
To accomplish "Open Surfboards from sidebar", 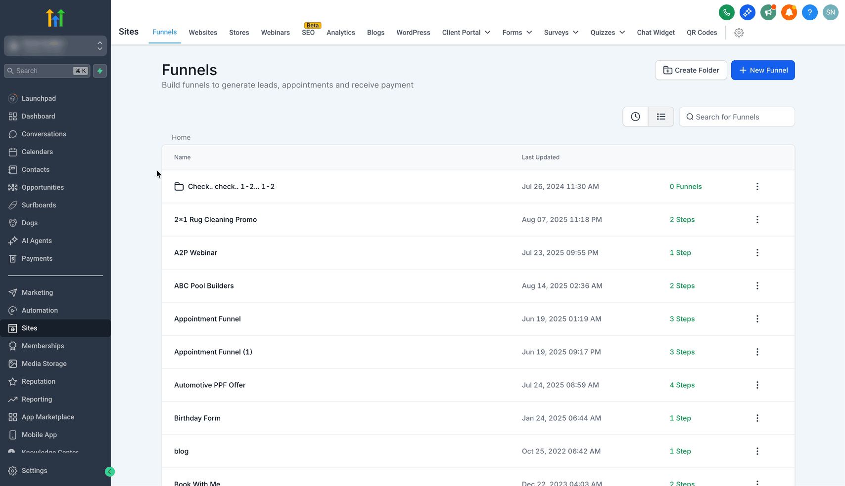I will 55,205.
